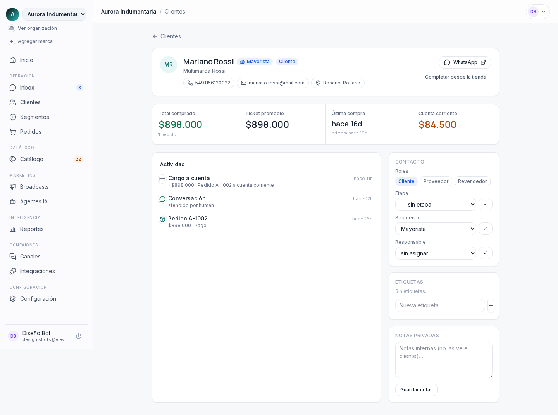This screenshot has height=415, width=558.
Task: Save the private notes
Action: 417,390
